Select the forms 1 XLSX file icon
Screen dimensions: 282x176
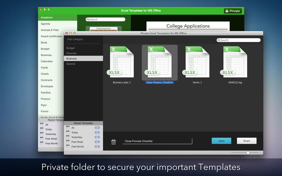click(x=196, y=62)
